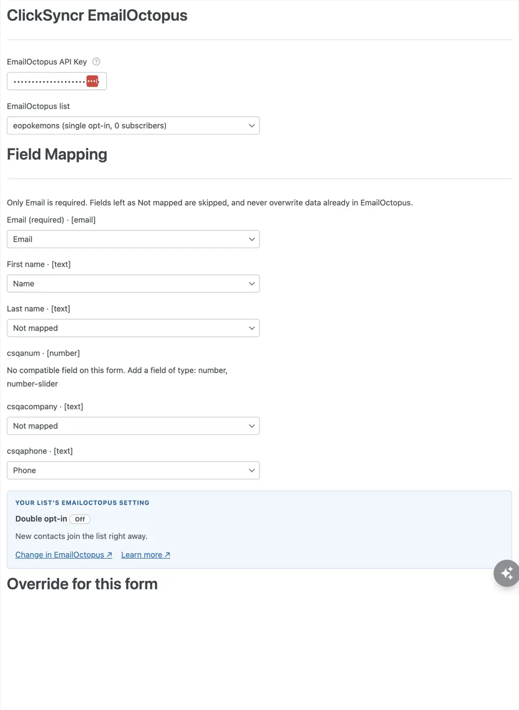Click the Email (required) · [email] label
Image resolution: width=519 pixels, height=710 pixels.
click(x=51, y=220)
